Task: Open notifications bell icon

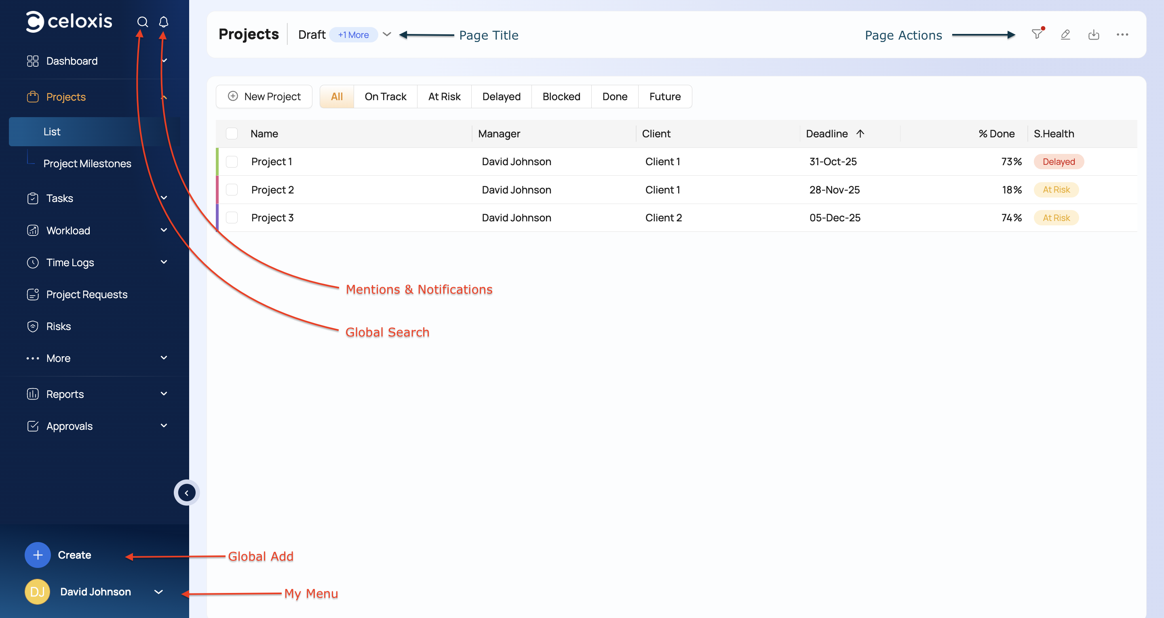Action: click(x=164, y=22)
